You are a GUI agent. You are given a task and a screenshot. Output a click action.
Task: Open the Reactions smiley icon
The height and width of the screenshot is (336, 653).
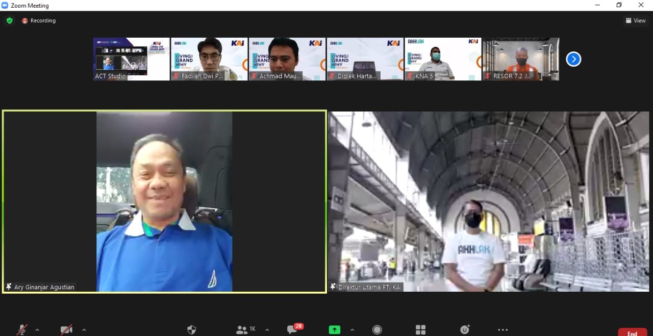465,330
